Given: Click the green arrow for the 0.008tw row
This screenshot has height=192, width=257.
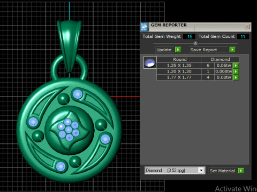Looking at the screenshot, I should coord(236,71).
